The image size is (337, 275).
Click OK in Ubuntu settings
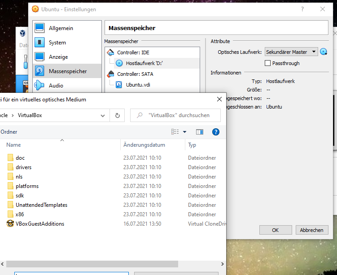tap(276, 230)
